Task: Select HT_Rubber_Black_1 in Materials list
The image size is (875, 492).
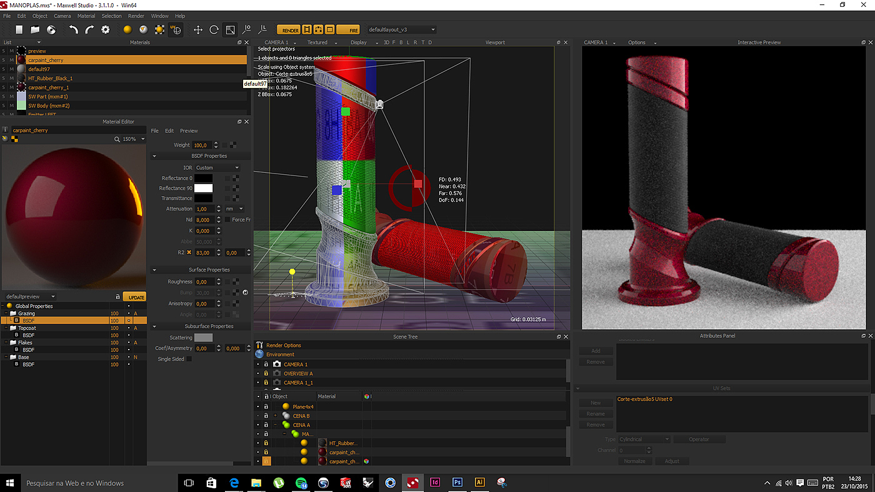Action: 50,79
